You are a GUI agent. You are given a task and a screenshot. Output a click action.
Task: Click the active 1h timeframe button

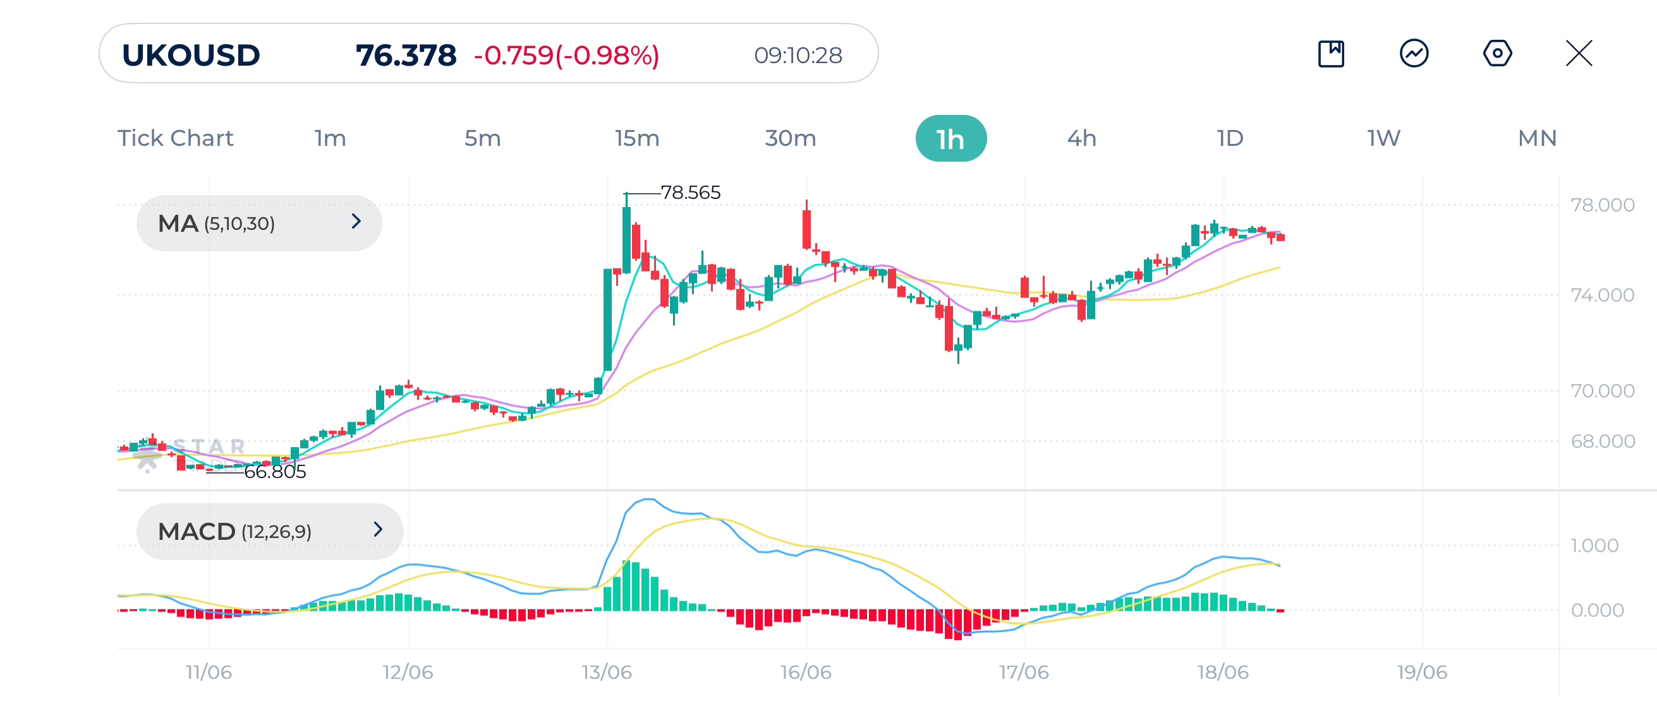[950, 138]
